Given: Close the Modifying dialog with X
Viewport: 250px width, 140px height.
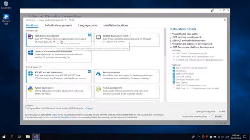Looking at the screenshot, I should click(225, 20).
